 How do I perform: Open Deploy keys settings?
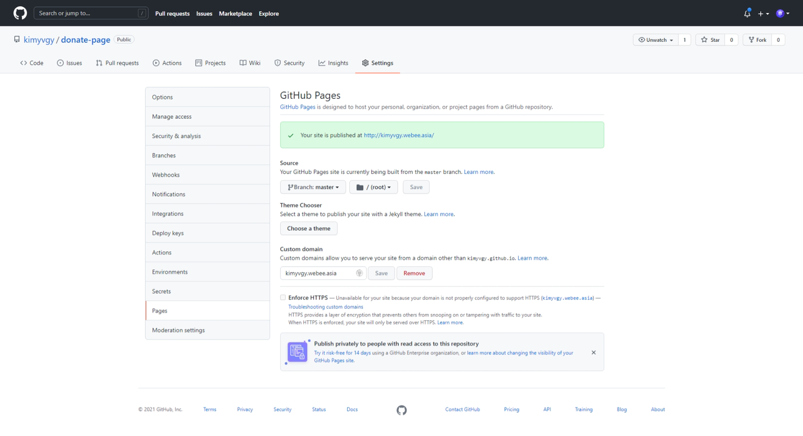pyautogui.click(x=207, y=234)
